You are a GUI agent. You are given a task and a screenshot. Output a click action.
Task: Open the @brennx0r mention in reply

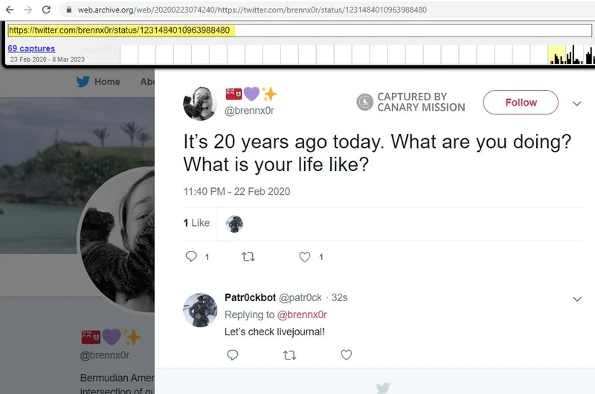302,314
